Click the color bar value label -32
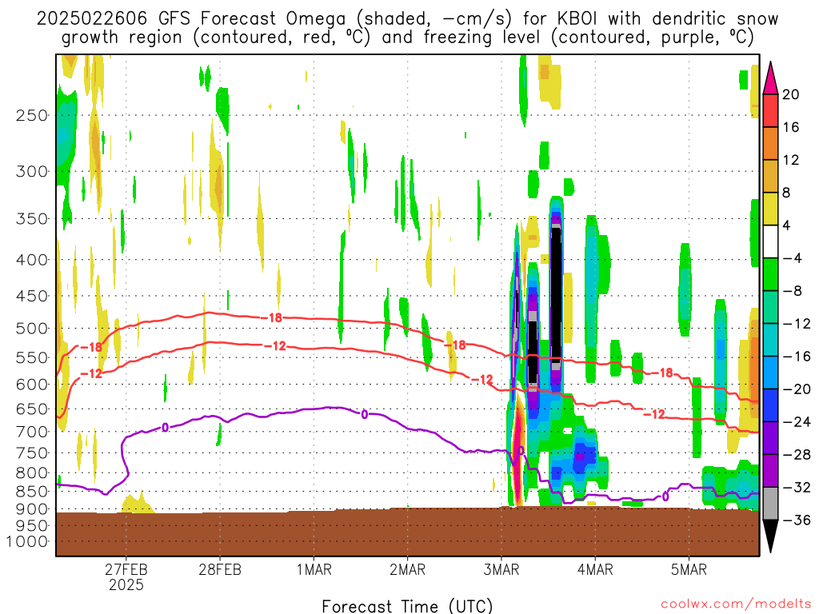Image resolution: width=819 pixels, height=614 pixels. pyautogui.click(x=797, y=487)
